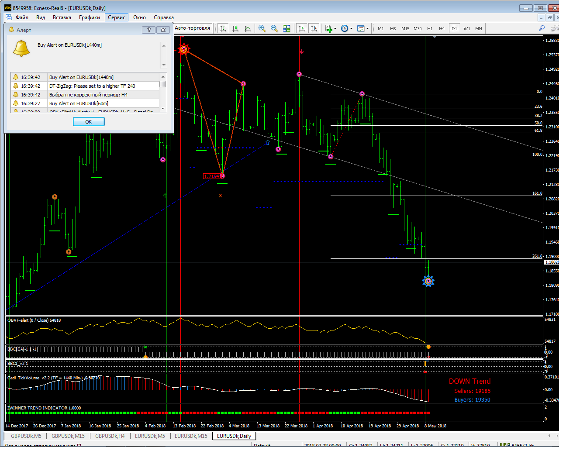566x454 pixels.
Task: Switch timeframe to W1
Action: tap(467, 29)
